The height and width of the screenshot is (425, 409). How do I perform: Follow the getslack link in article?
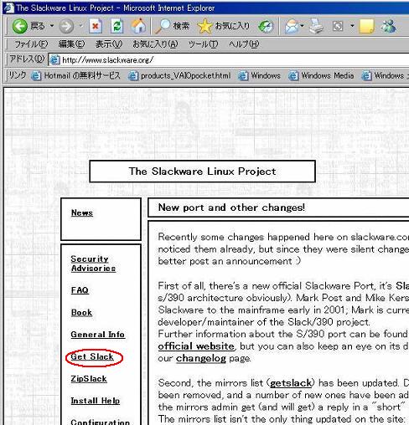[x=291, y=383]
